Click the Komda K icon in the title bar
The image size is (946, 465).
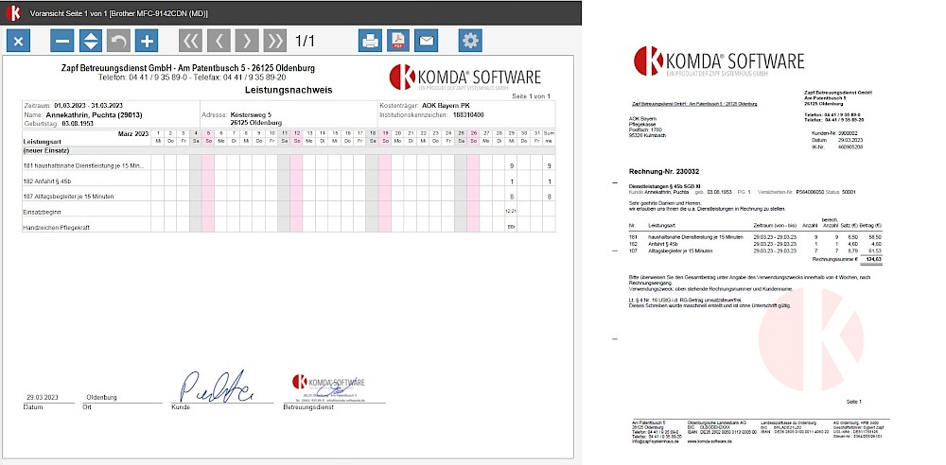coord(14,12)
